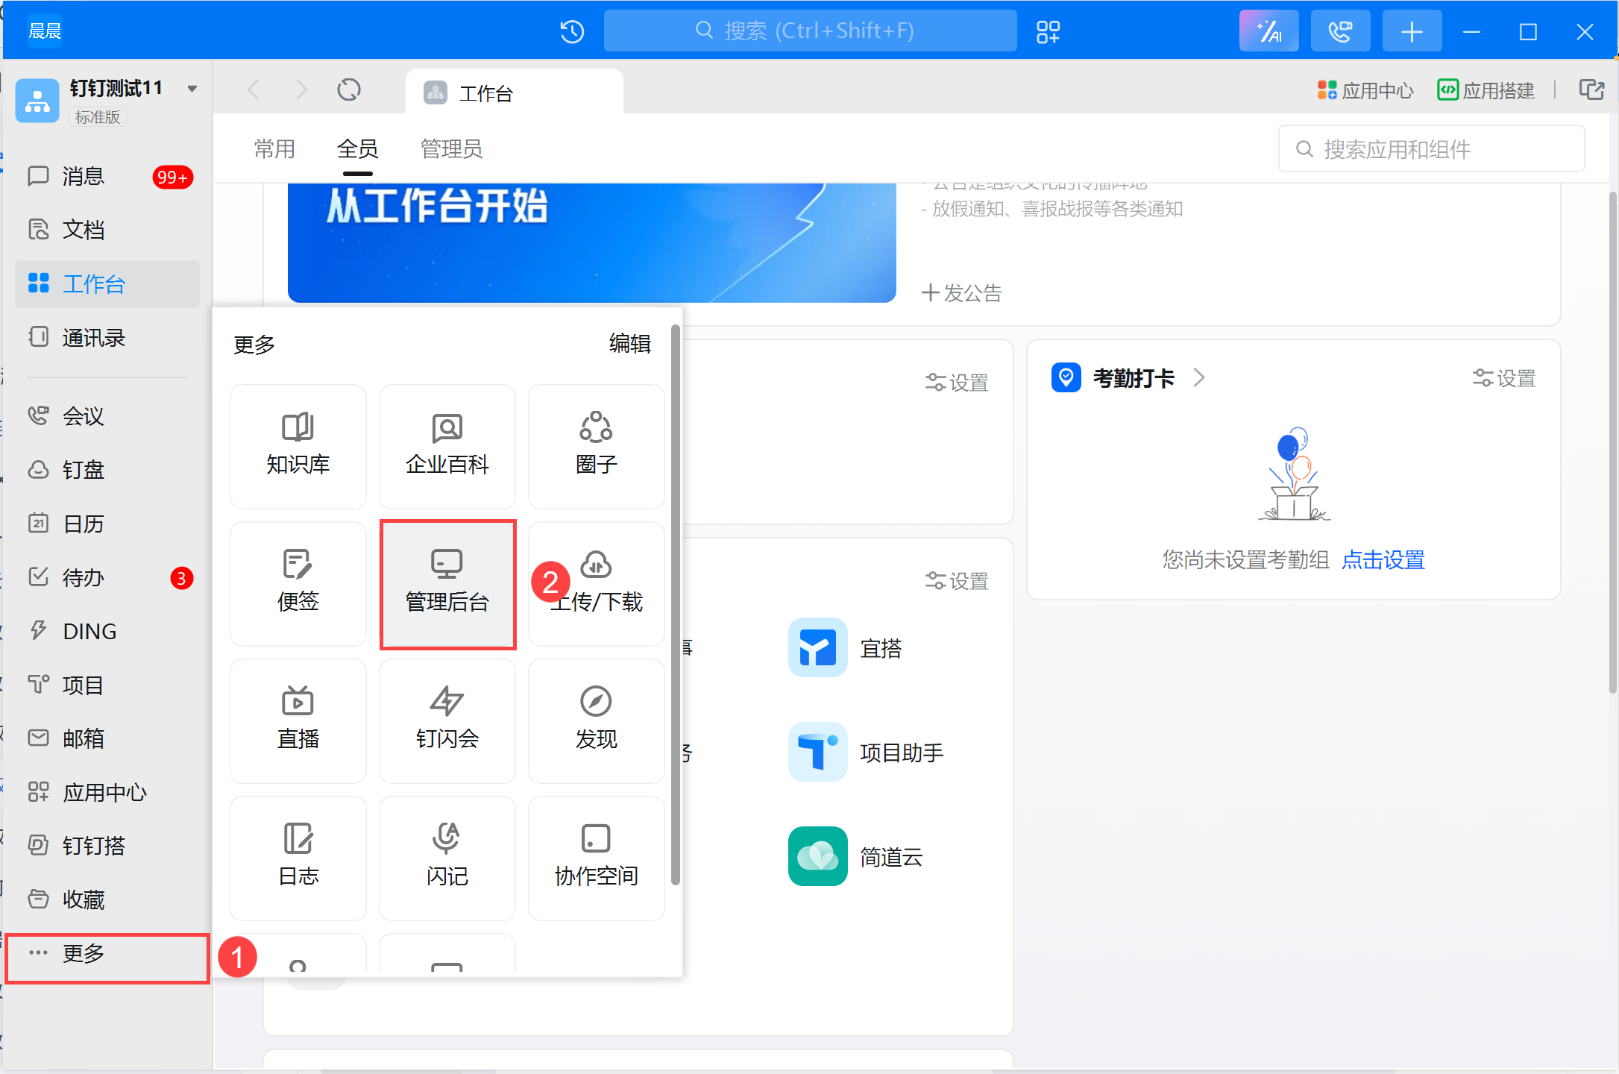
Task: Expand 考勤打卡 with its chevron arrow
Action: (1198, 378)
